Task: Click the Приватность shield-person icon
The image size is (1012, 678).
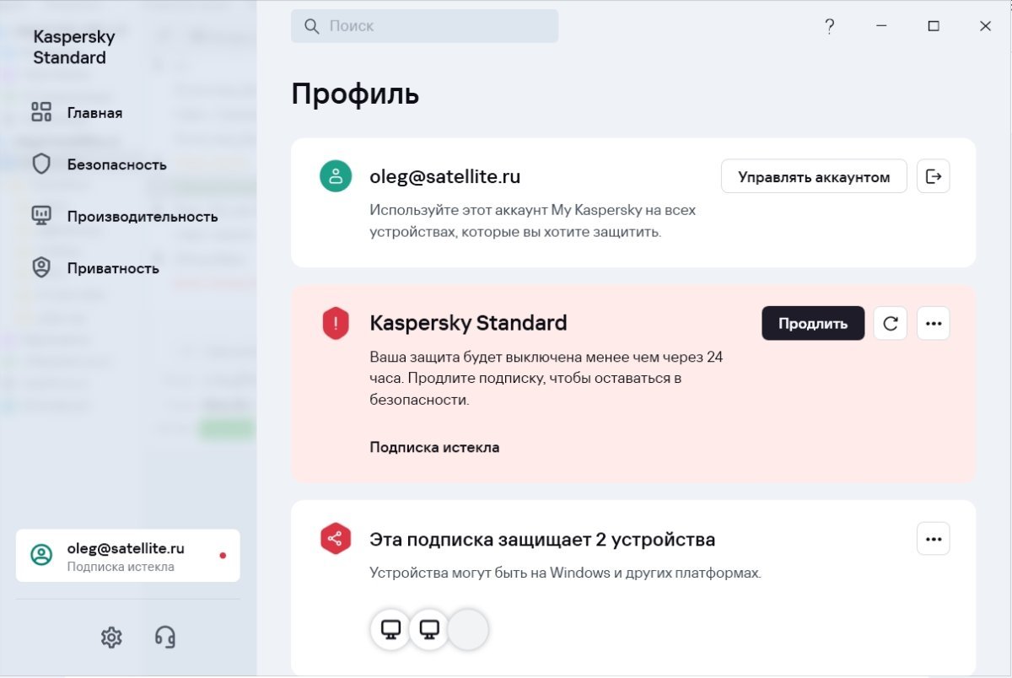Action: [41, 268]
